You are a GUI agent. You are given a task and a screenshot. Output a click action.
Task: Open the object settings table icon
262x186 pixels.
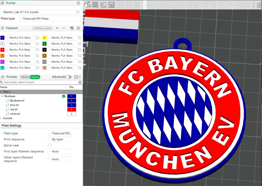click(76, 77)
